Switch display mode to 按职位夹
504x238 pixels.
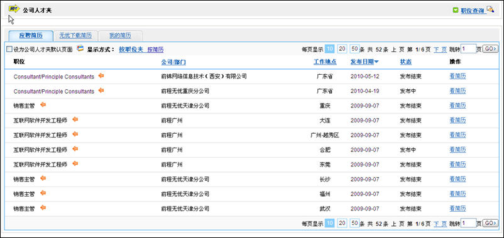coord(131,50)
